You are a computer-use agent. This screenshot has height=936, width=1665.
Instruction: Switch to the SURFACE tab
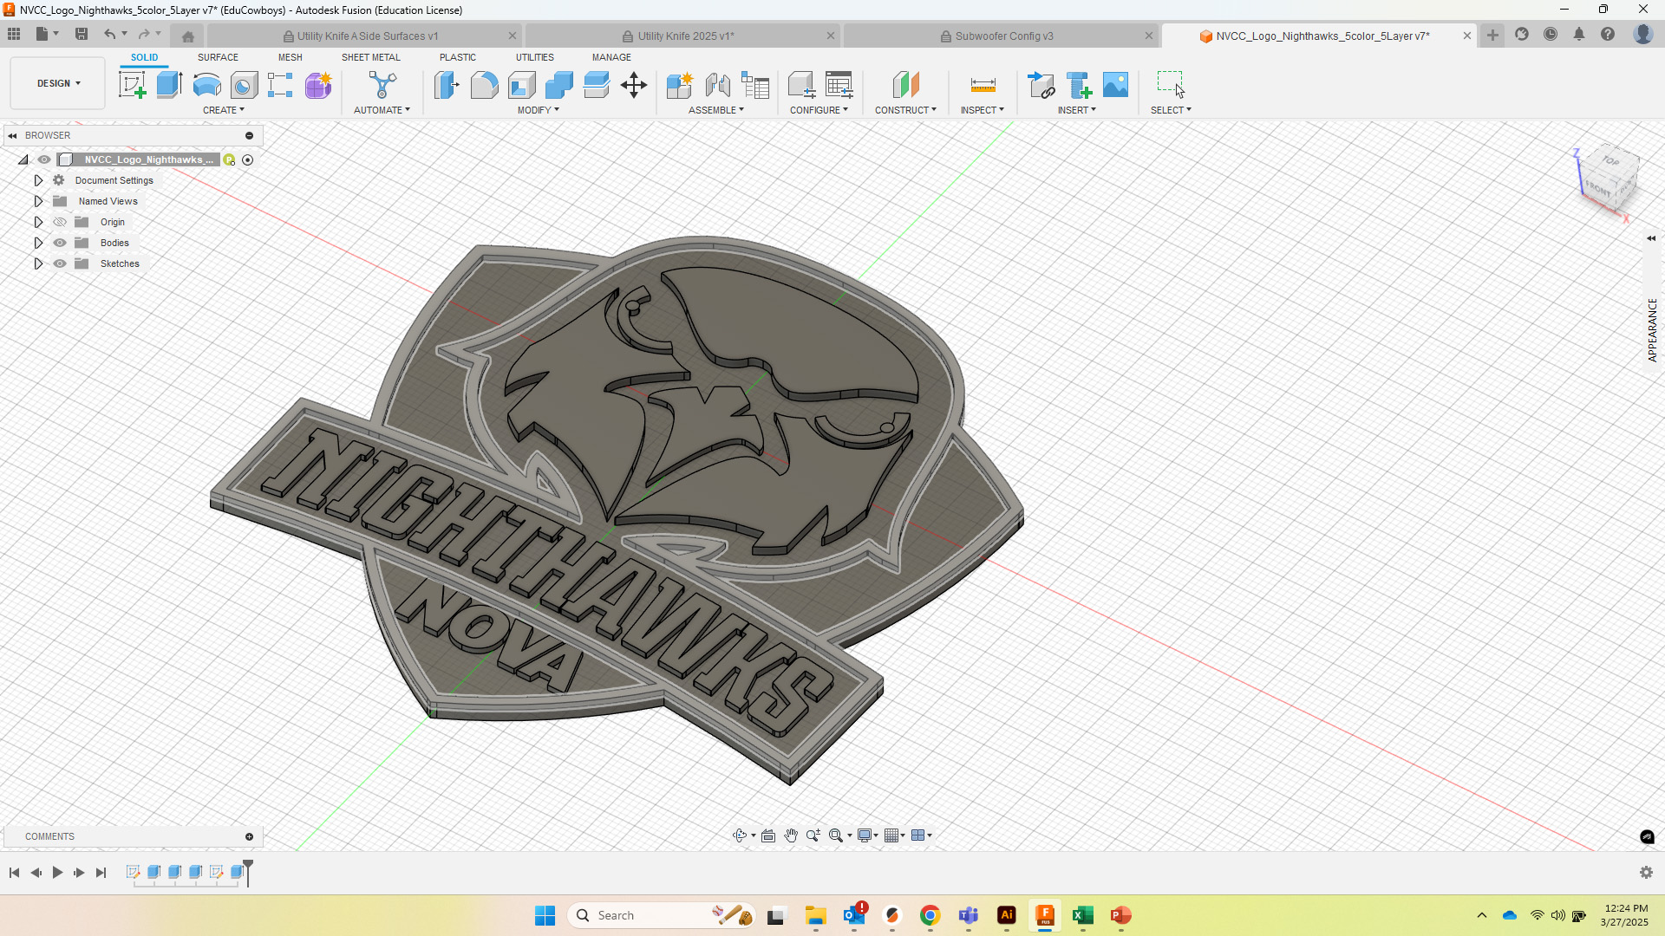point(218,57)
